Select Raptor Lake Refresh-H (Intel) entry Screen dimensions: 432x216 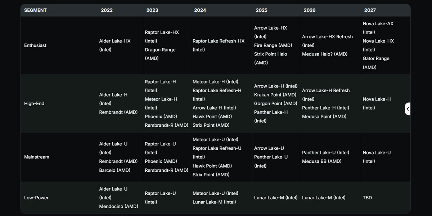pyautogui.click(x=217, y=95)
